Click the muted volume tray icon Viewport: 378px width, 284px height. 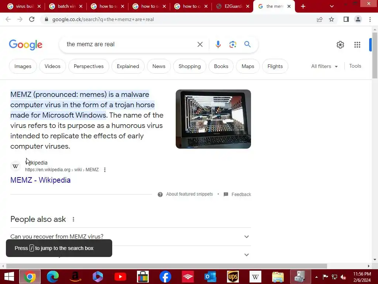click(344, 277)
